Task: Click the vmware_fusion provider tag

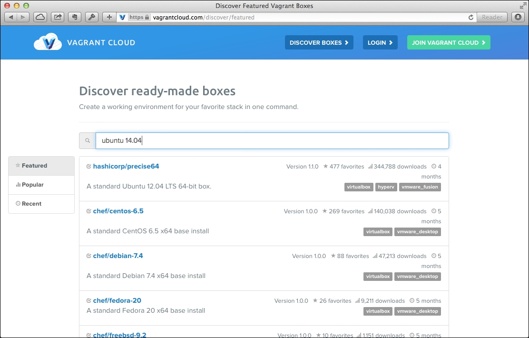Action: point(420,187)
